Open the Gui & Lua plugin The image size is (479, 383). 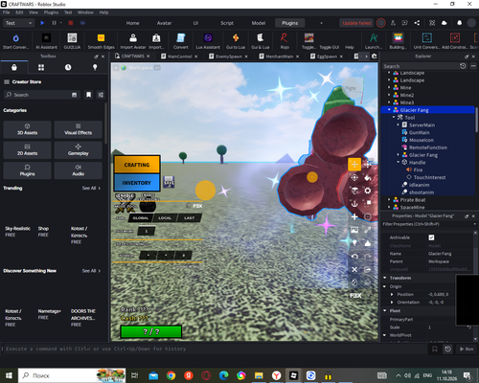click(x=261, y=41)
